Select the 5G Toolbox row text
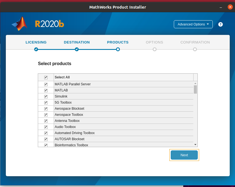This screenshot has width=235, height=187. click(63, 103)
